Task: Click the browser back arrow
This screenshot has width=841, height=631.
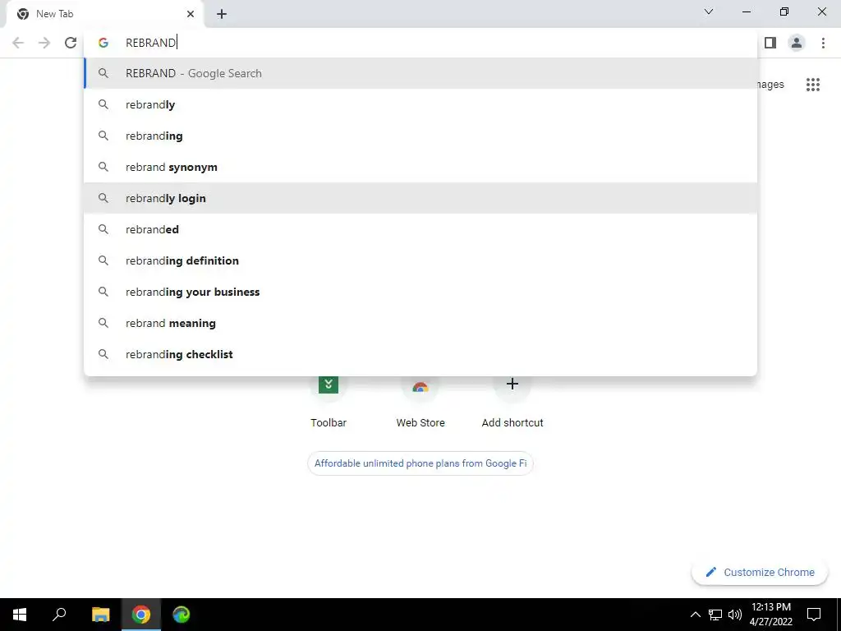Action: 18,43
